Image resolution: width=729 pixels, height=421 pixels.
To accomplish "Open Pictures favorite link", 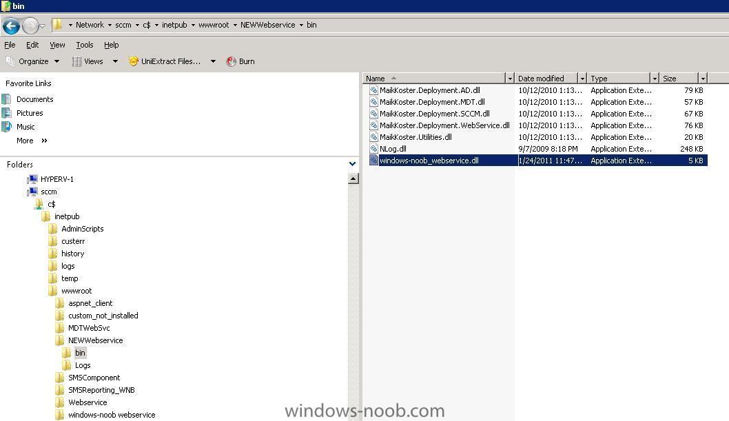I will point(30,114).
